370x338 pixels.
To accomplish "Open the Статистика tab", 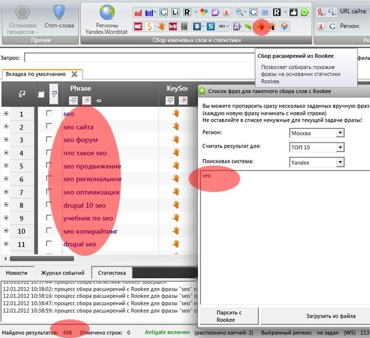I will 112,273.
